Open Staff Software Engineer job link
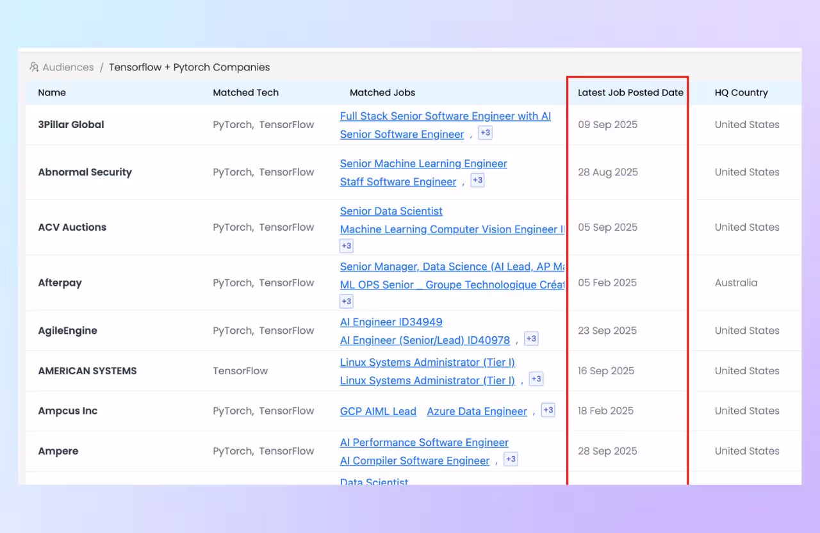 (398, 181)
